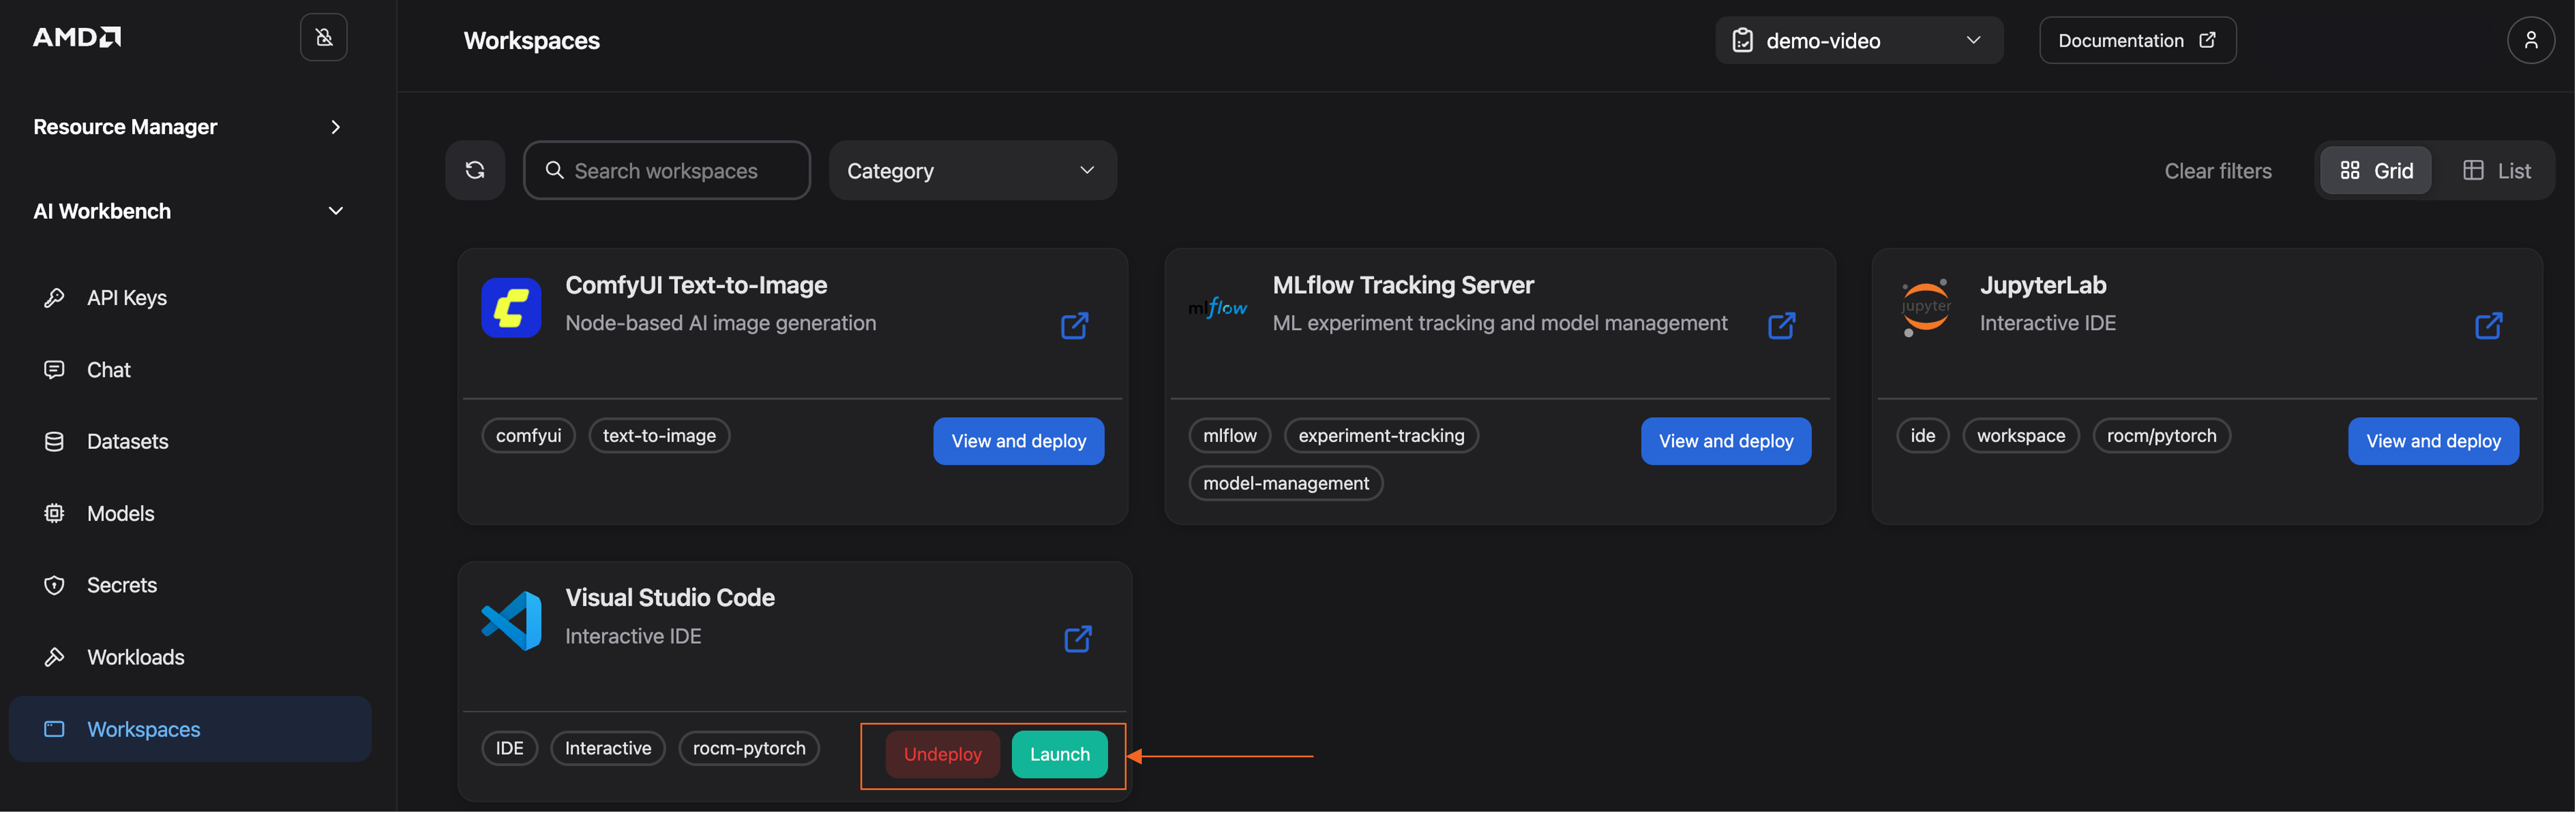Switch to Grid view
2576x814 pixels.
(2376, 171)
